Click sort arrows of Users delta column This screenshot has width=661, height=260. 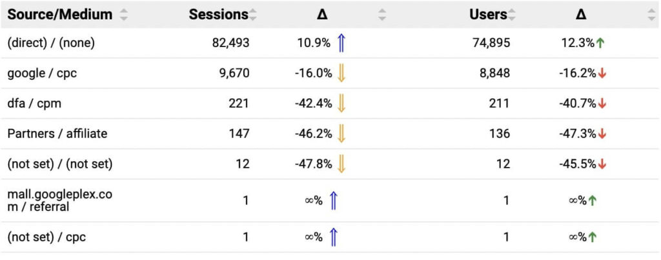651,14
